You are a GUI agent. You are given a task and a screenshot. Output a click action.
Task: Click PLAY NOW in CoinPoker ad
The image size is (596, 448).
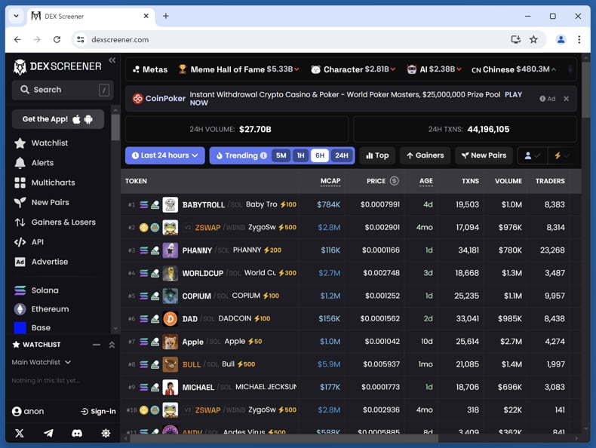point(355,98)
